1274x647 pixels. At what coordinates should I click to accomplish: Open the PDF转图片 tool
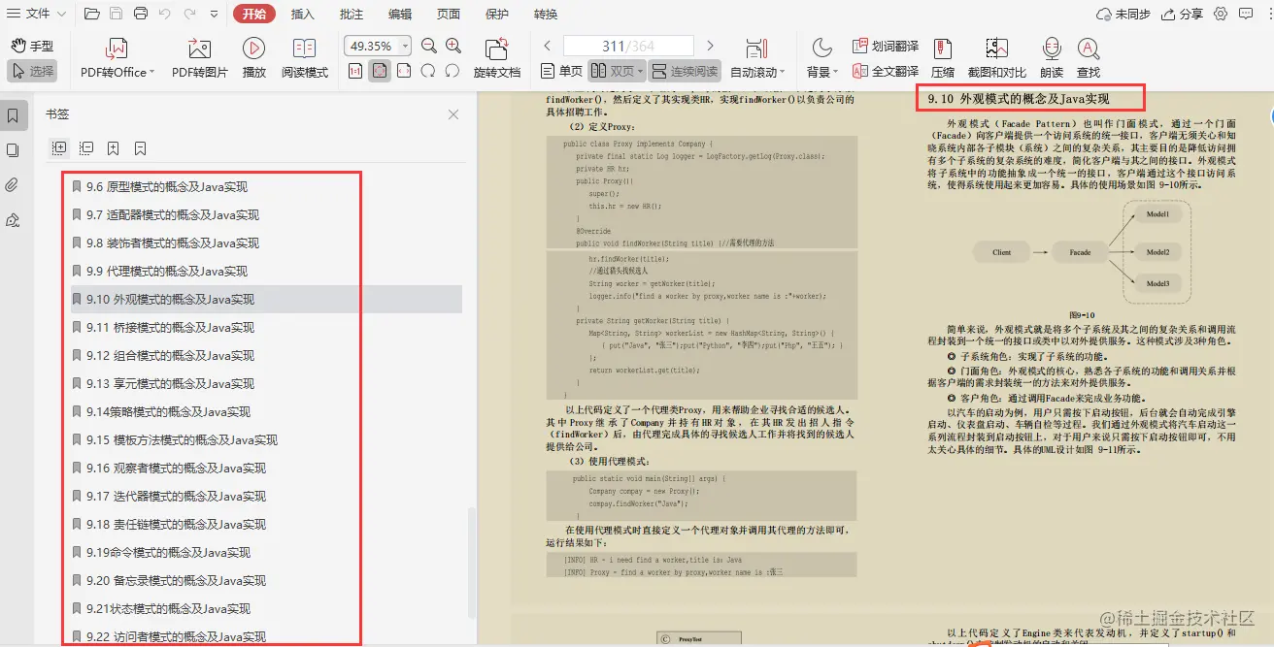[198, 56]
